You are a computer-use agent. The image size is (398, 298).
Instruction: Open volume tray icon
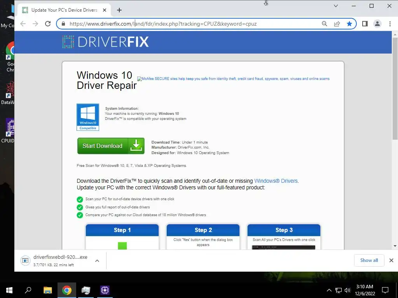coord(347,290)
